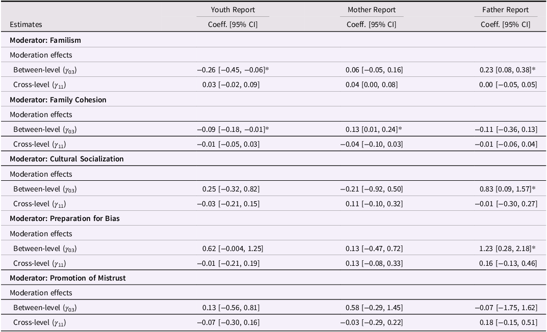Click the Father Report column header
The width and height of the screenshot is (547, 332).
coord(505,10)
